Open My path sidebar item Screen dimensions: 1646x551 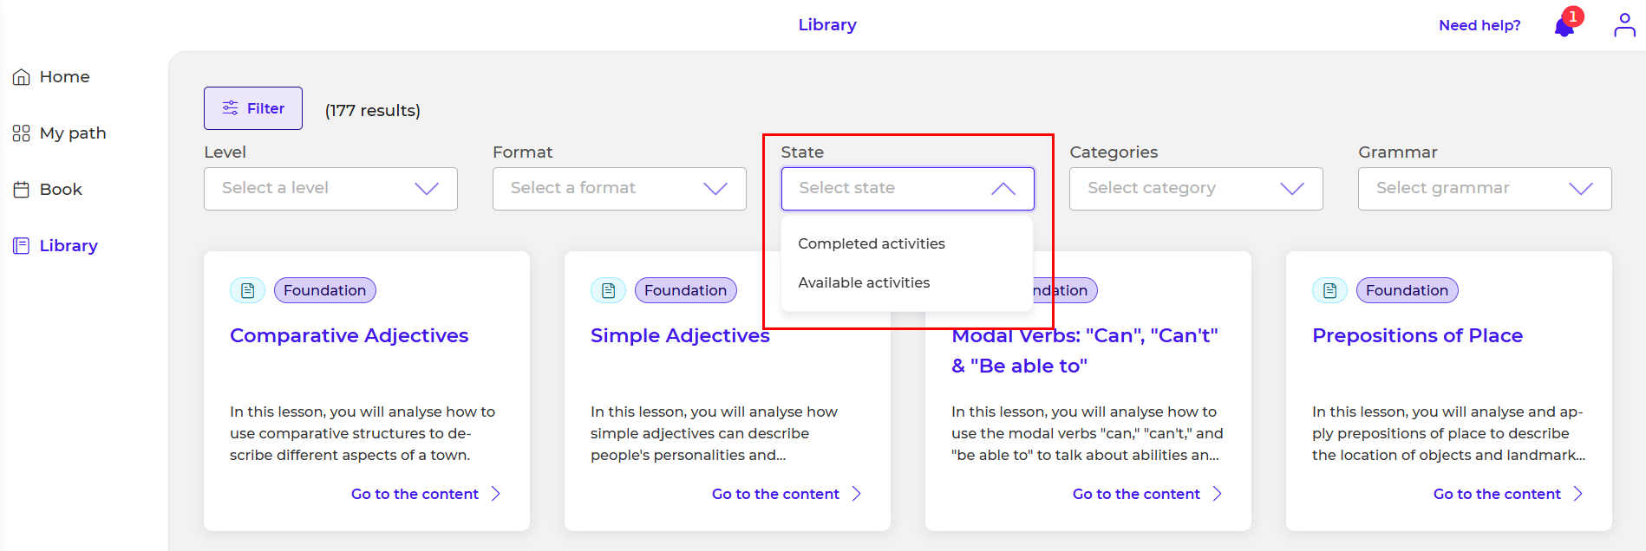[59, 133]
